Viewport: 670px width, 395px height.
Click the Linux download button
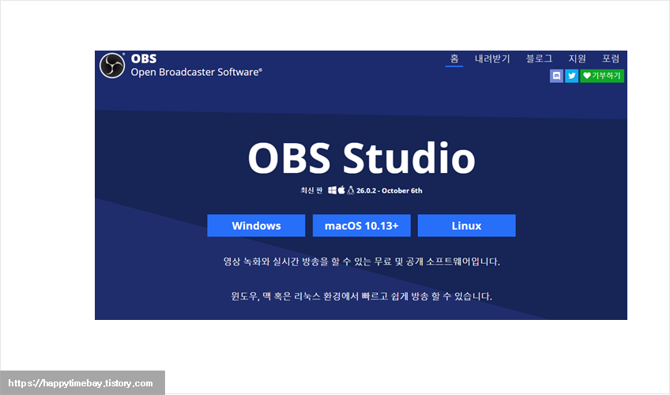(x=467, y=225)
